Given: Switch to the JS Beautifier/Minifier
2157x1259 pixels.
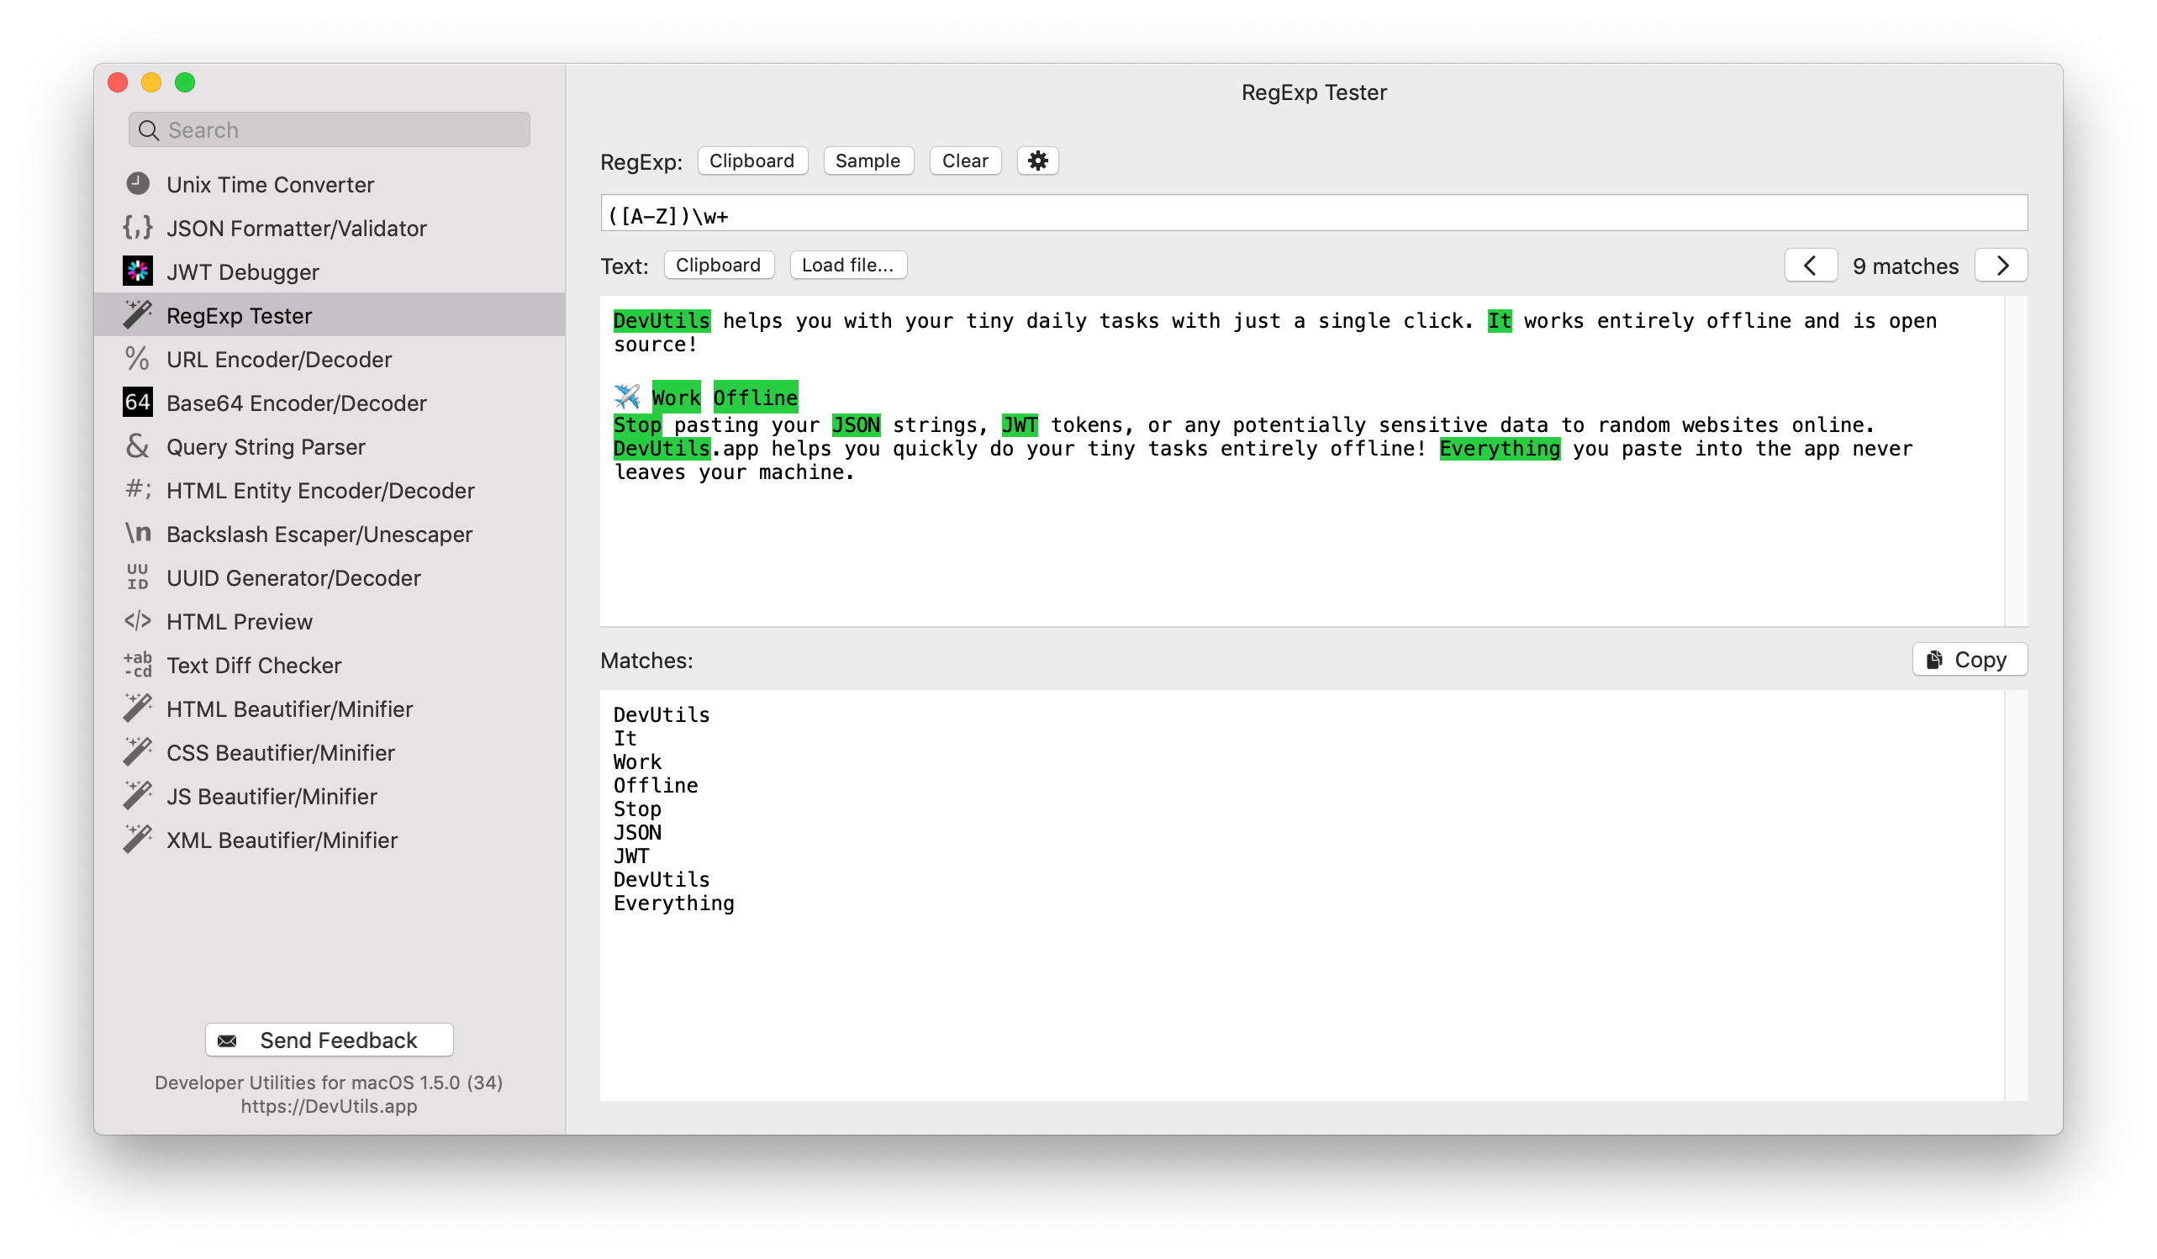Looking at the screenshot, I should coord(272,795).
